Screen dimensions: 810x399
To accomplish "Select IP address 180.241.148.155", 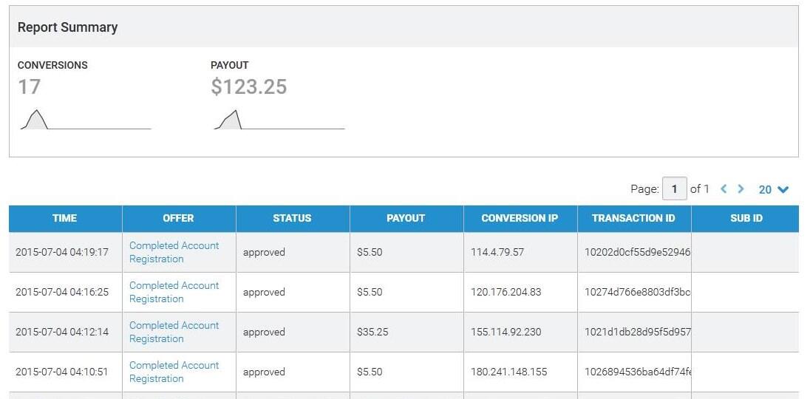I will pos(508,372).
